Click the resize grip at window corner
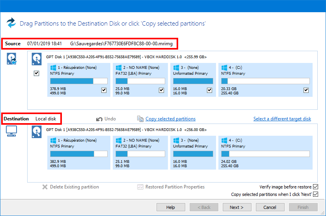Screen dimensions: 326x216 (x=322, y=213)
